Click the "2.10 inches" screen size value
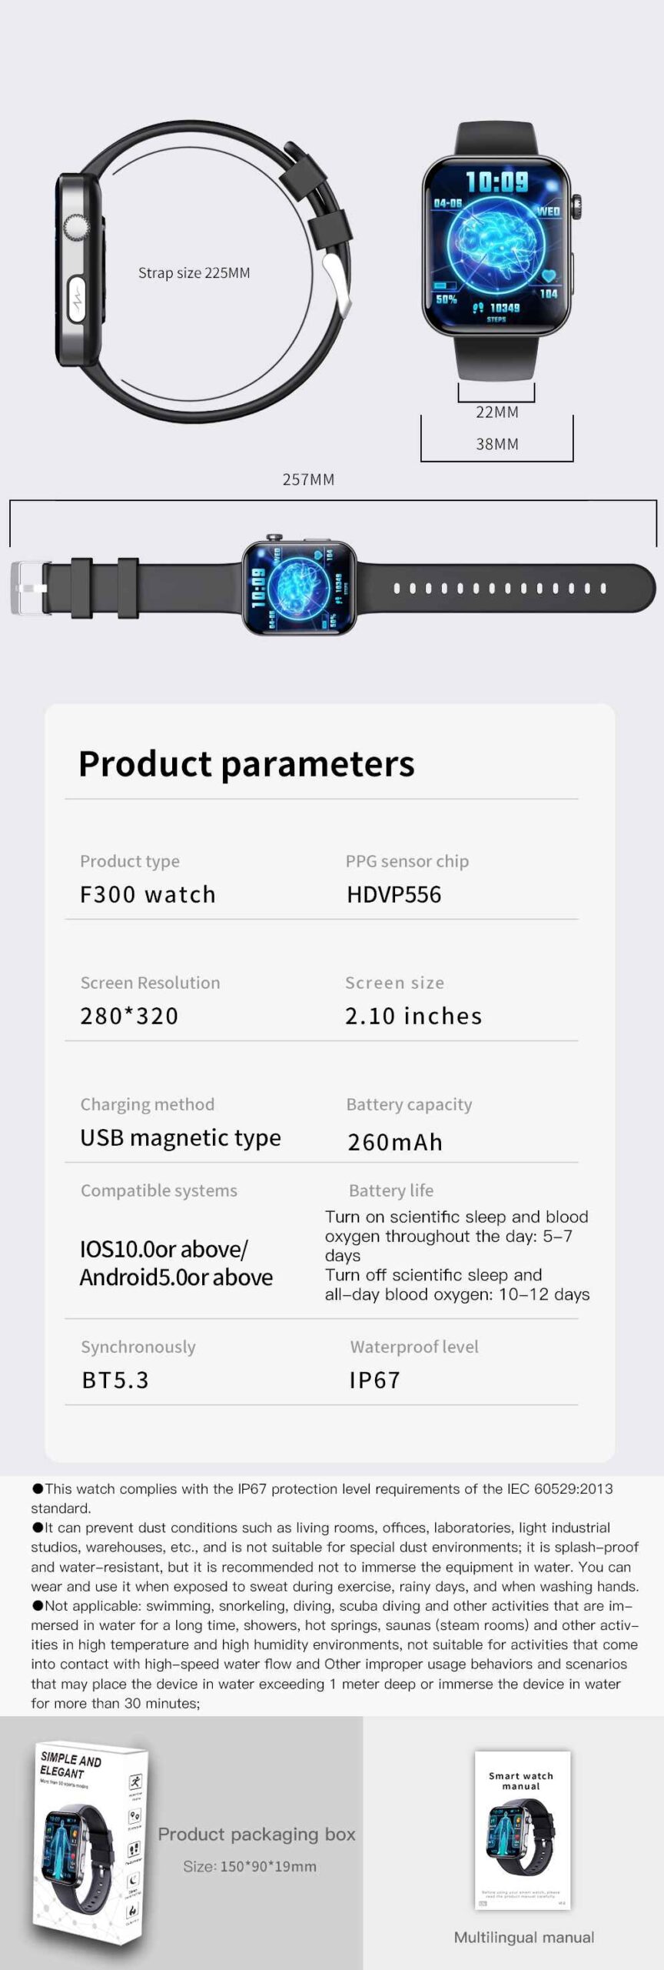This screenshot has width=664, height=1970. tap(413, 1016)
